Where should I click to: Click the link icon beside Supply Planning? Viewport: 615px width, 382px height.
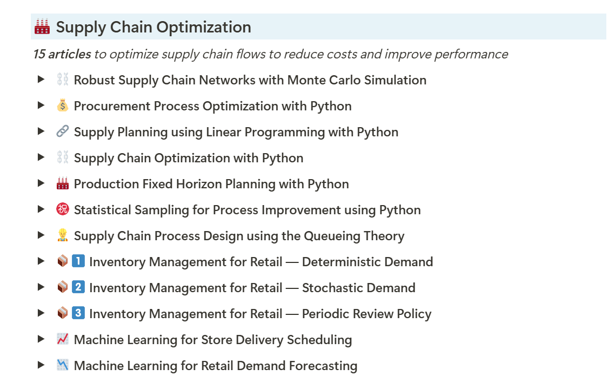coord(63,132)
